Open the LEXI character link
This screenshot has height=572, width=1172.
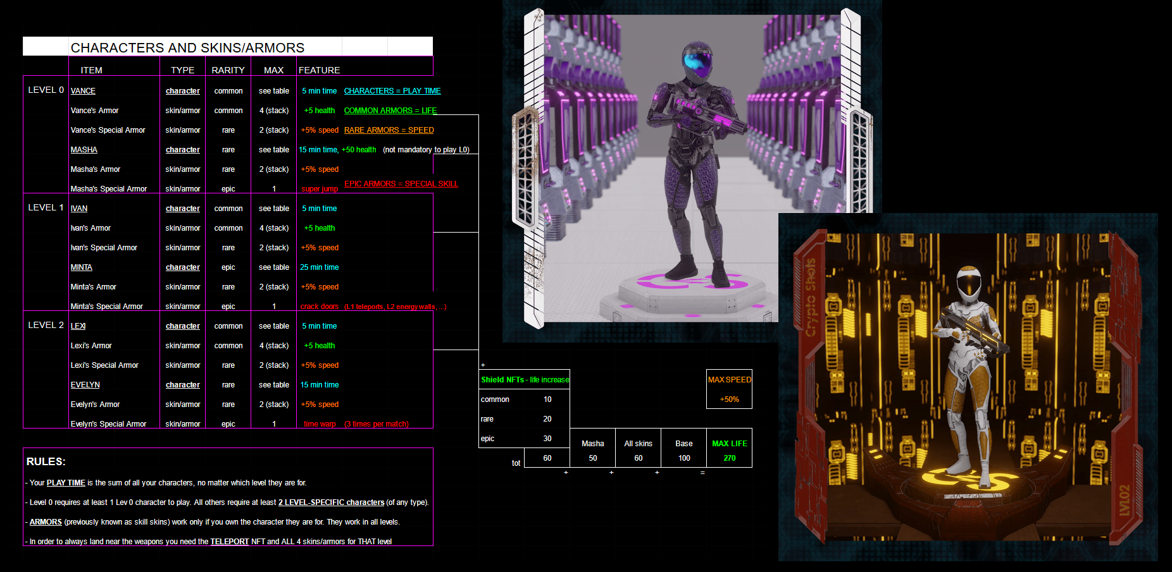[x=78, y=326]
